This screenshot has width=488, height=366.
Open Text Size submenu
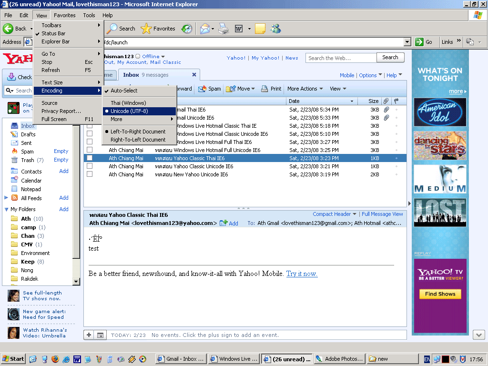pos(68,82)
